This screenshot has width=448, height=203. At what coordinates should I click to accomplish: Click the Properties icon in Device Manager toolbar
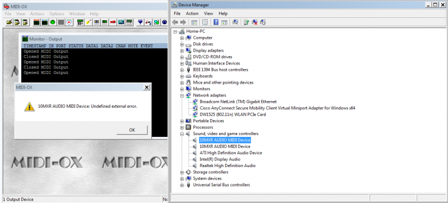pyautogui.click(x=205, y=22)
